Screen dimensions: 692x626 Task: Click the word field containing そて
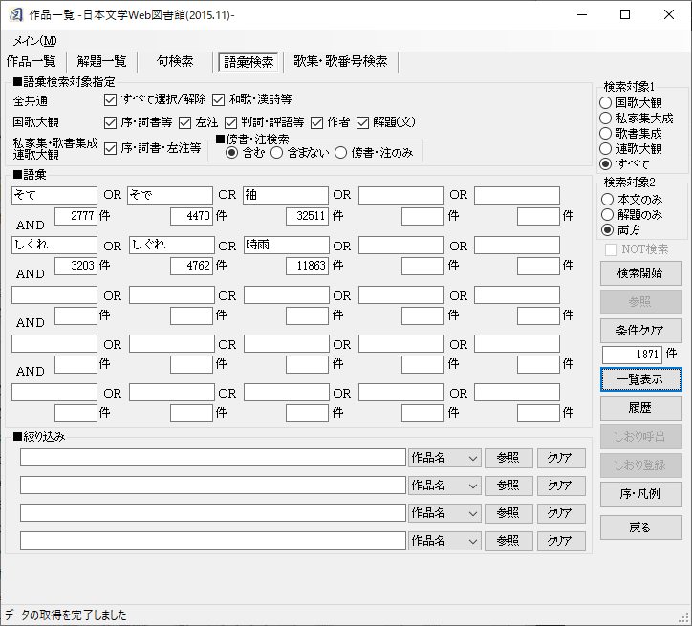pos(54,195)
